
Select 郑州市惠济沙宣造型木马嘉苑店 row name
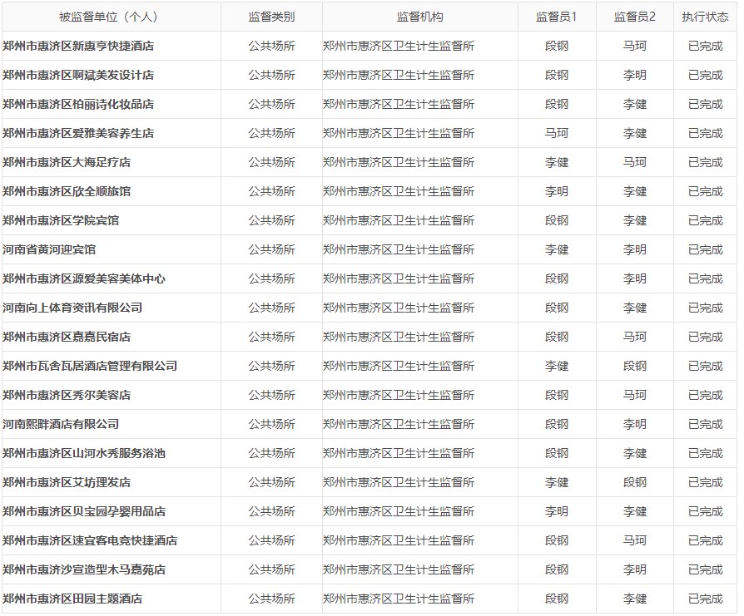pos(84,569)
